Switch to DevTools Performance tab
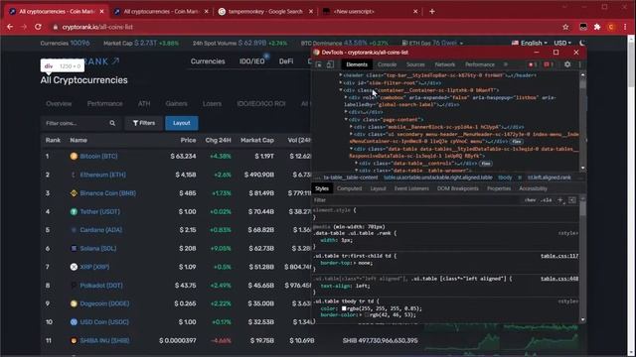 click(x=479, y=64)
